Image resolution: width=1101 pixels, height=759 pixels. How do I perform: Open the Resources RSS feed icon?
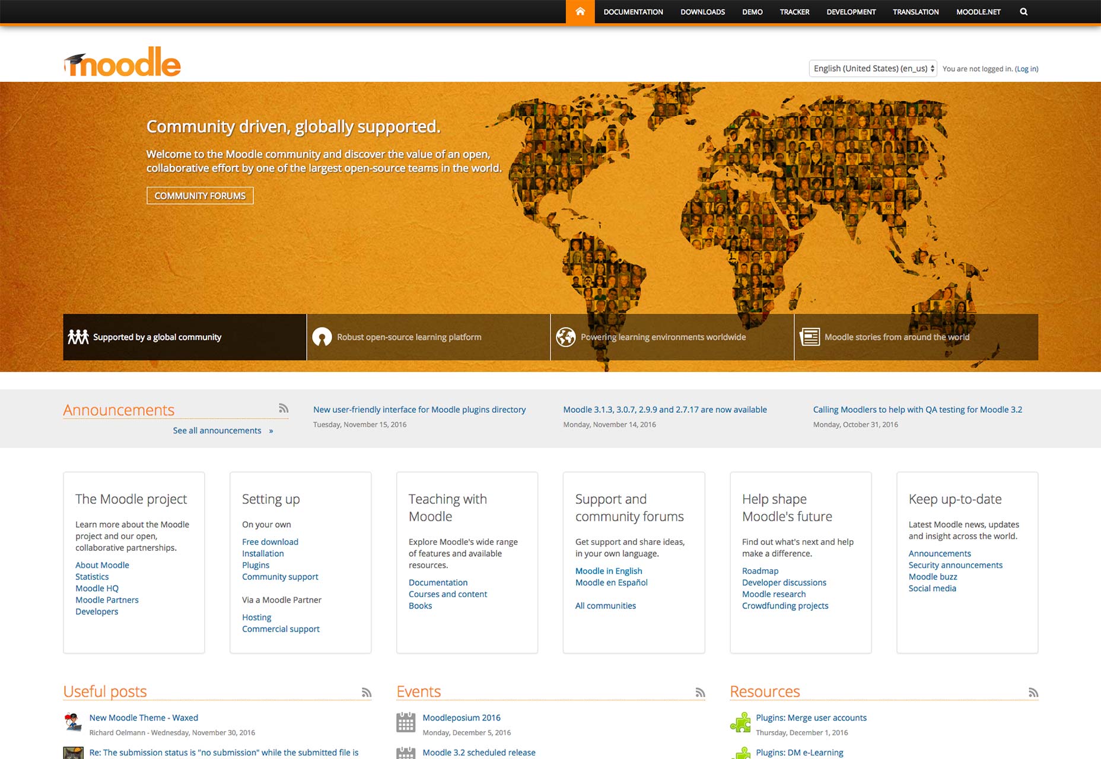[1033, 693]
